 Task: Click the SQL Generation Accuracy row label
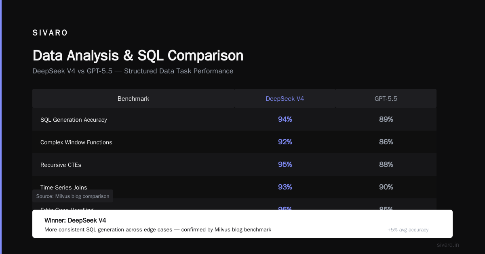[x=74, y=120]
